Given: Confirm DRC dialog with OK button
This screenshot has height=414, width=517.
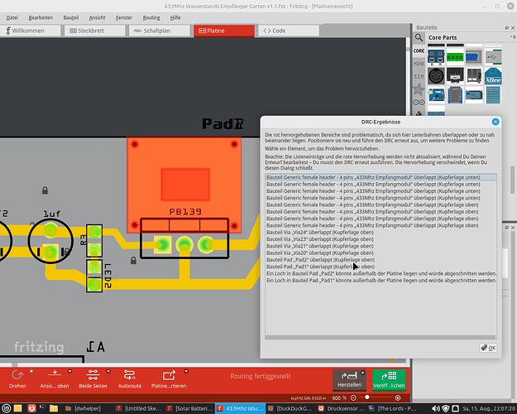Looking at the screenshot, I should [488, 348].
